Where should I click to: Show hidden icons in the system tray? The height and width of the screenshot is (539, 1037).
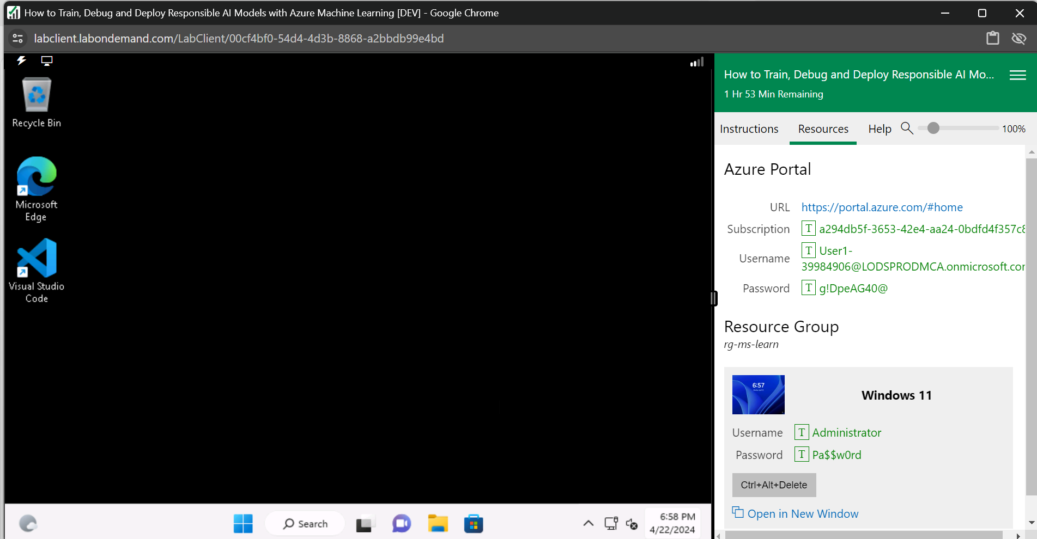click(589, 524)
